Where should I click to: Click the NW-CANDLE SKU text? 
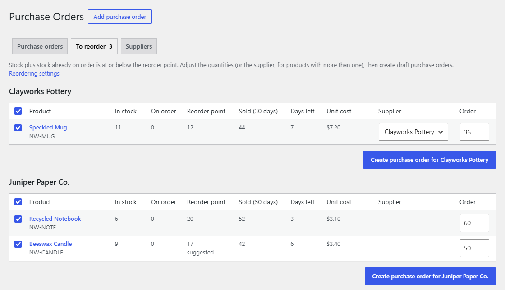pos(46,252)
